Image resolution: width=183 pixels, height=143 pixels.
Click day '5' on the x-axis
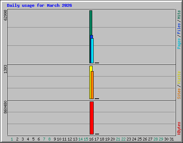[33, 139]
